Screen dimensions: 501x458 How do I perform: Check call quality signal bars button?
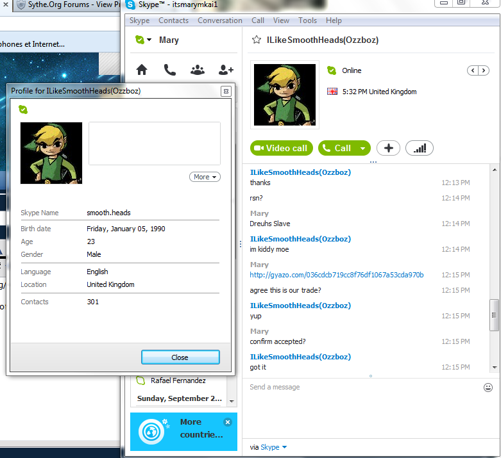pyautogui.click(x=419, y=148)
